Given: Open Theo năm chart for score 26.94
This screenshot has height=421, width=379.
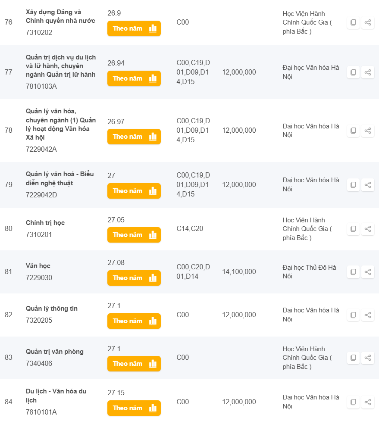Looking at the screenshot, I should [x=134, y=78].
